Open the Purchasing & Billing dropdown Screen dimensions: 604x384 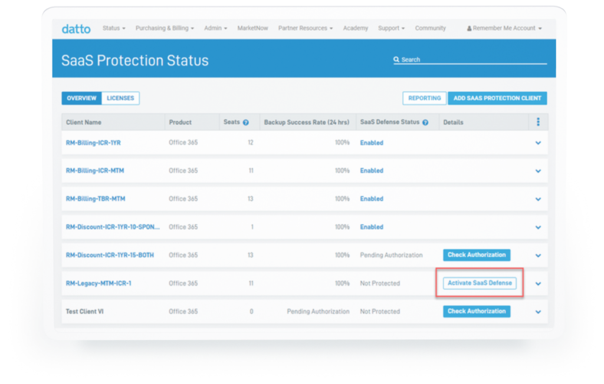pyautogui.click(x=164, y=28)
